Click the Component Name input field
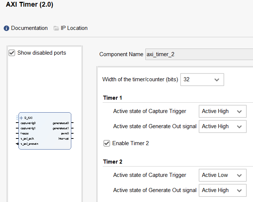253x202 pixels. point(199,54)
